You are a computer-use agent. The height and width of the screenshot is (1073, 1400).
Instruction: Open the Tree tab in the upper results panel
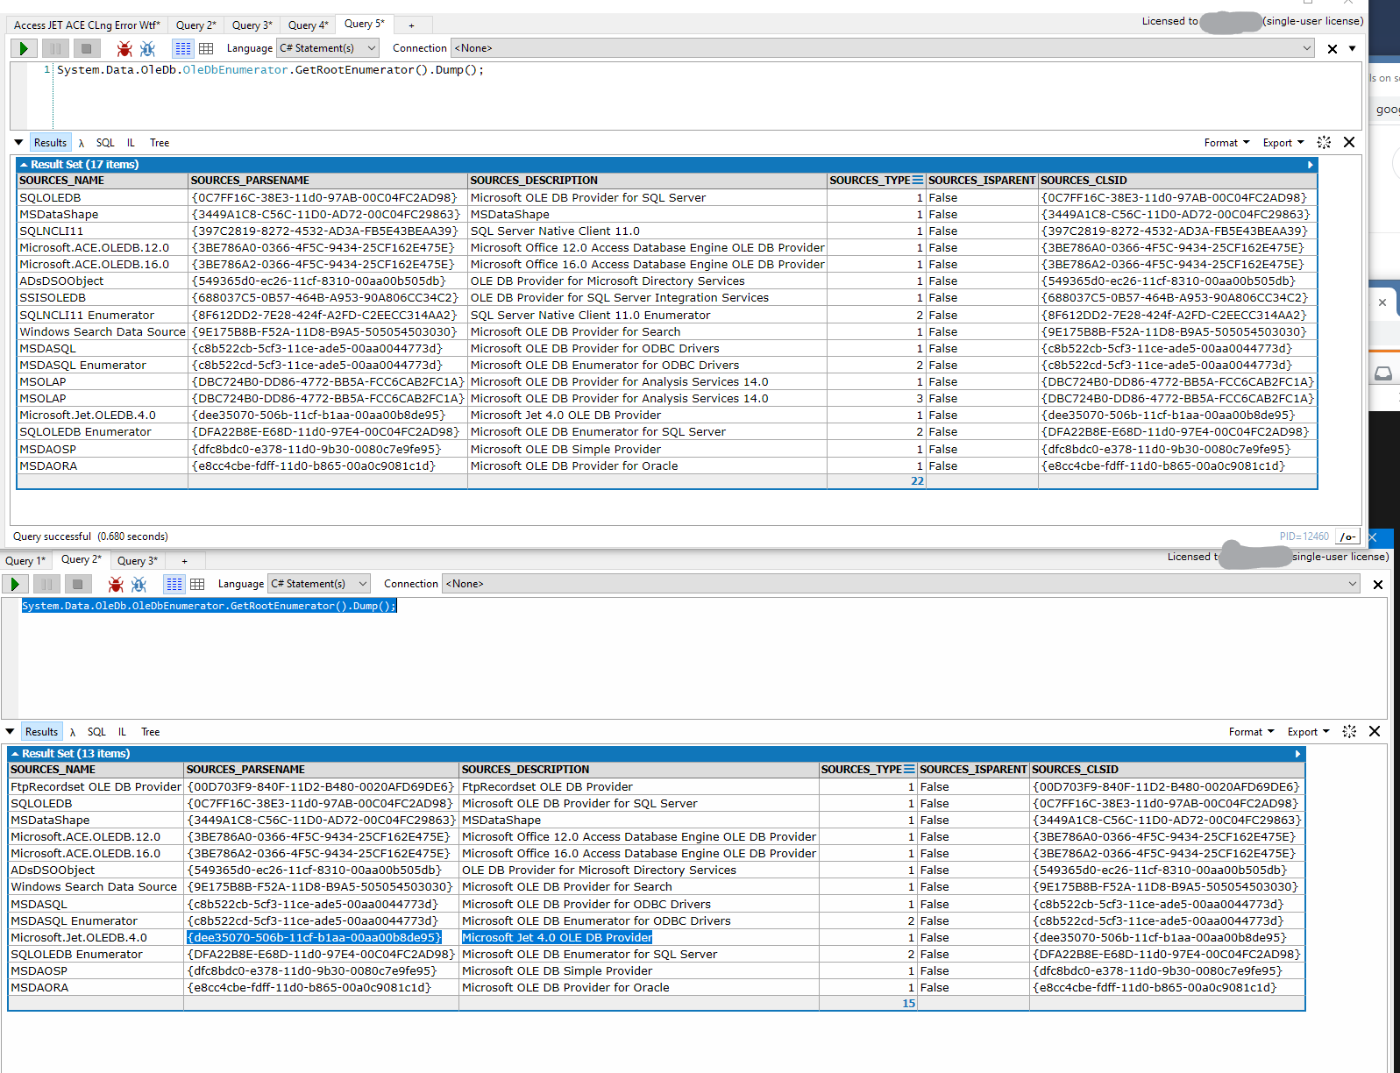(x=160, y=143)
